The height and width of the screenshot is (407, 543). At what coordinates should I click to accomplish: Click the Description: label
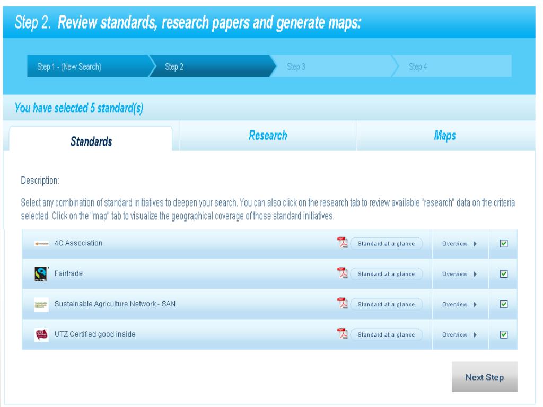point(40,180)
